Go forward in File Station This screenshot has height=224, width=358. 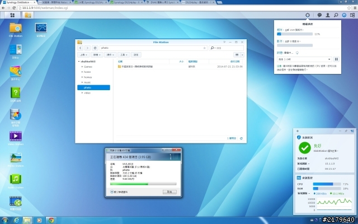87,48
